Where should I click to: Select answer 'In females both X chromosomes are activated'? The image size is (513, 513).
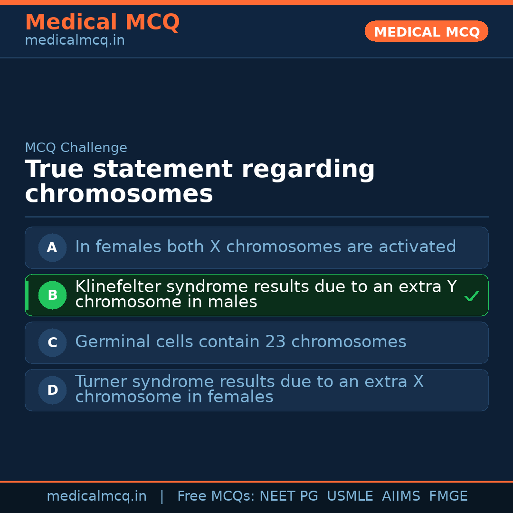[x=265, y=247]
